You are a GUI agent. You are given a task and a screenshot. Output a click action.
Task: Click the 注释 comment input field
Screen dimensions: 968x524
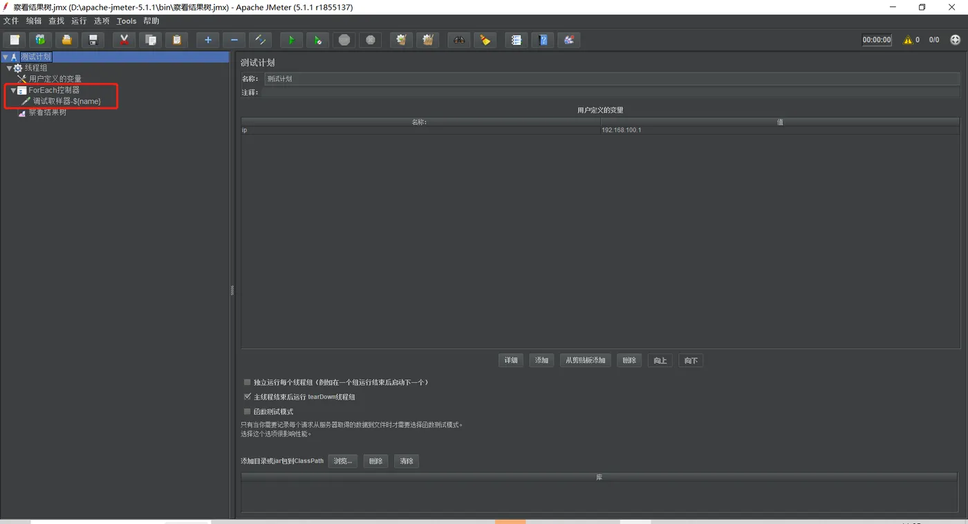pyautogui.click(x=611, y=92)
